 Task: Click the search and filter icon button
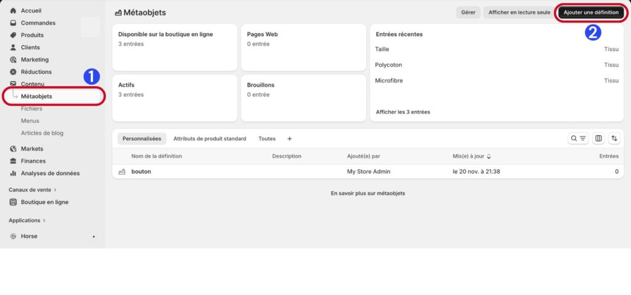point(578,138)
